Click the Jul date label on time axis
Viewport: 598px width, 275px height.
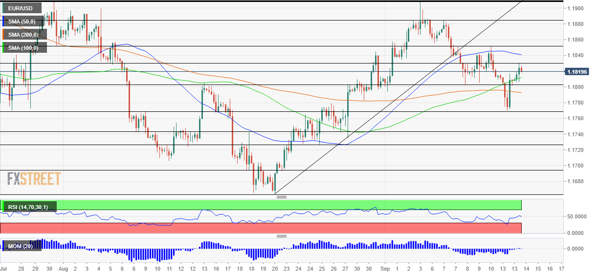click(4, 269)
